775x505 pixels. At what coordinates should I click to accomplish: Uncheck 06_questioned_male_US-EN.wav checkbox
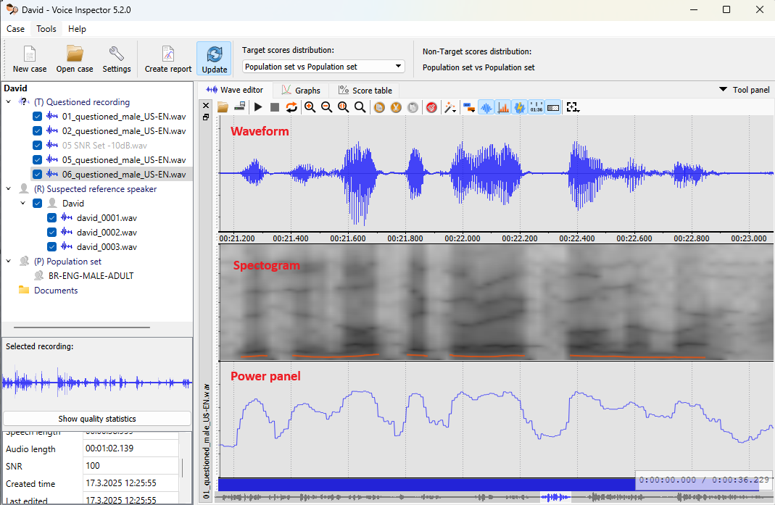coord(37,174)
